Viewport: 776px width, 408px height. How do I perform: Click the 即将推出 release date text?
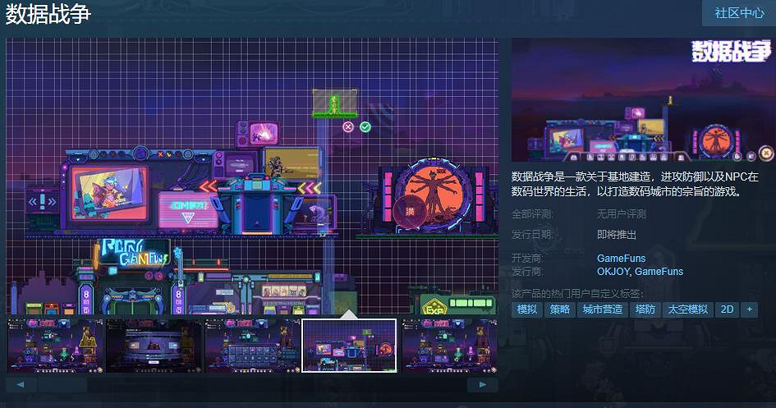tap(616, 235)
